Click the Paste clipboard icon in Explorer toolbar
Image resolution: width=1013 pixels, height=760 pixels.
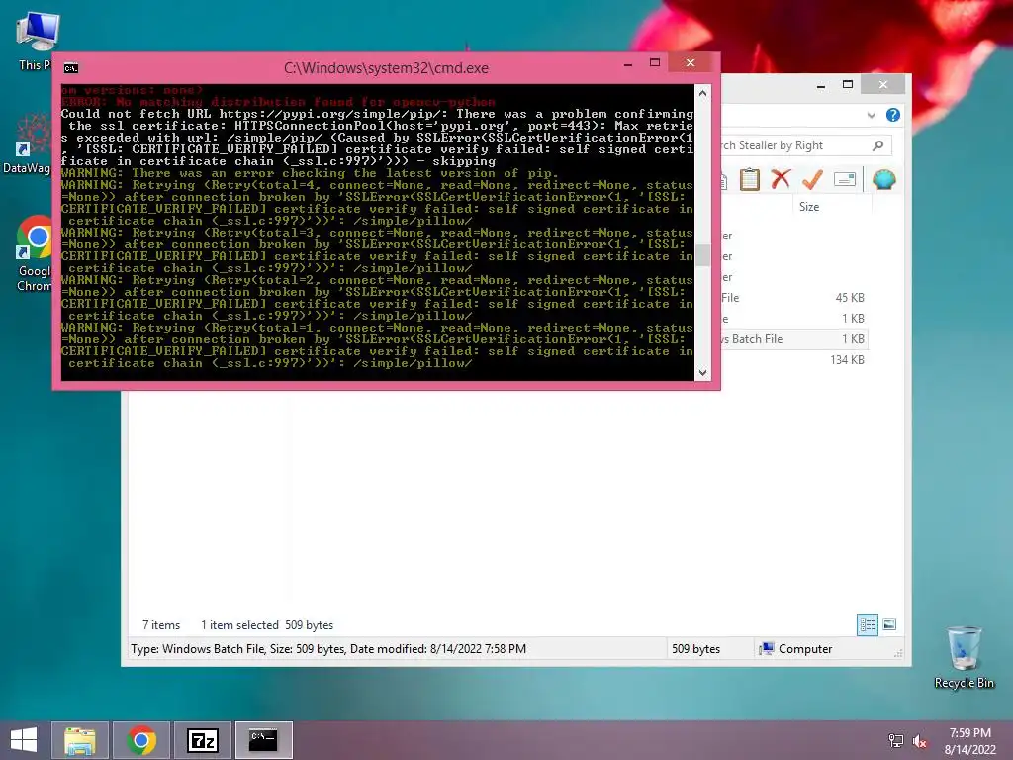[x=750, y=179]
